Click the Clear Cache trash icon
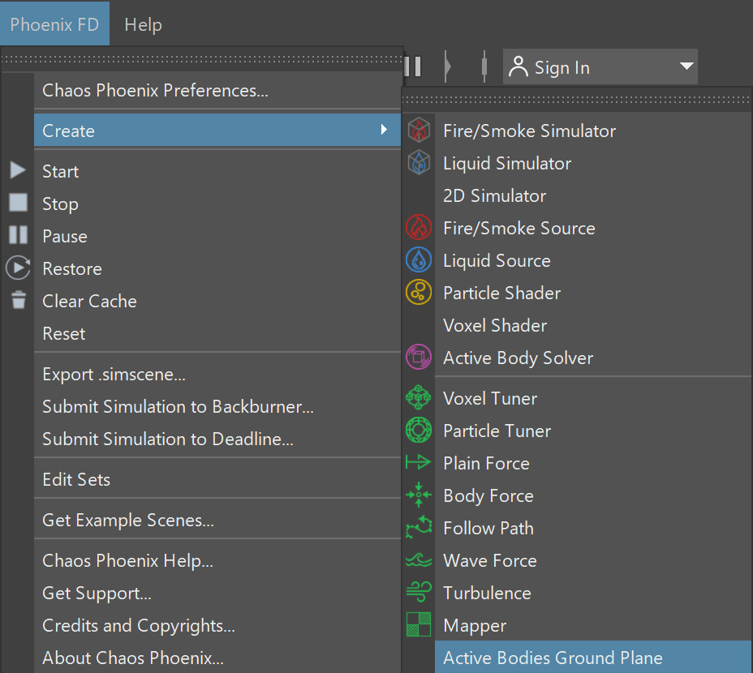 point(19,299)
